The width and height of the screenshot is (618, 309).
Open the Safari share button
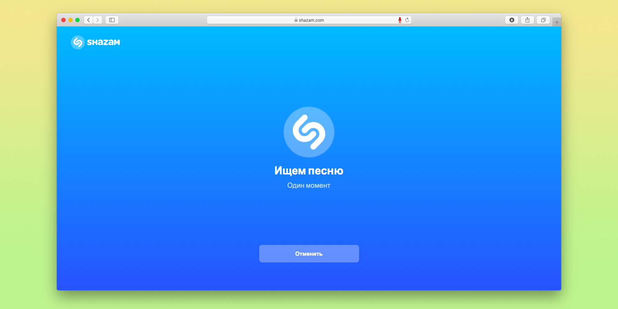point(527,20)
